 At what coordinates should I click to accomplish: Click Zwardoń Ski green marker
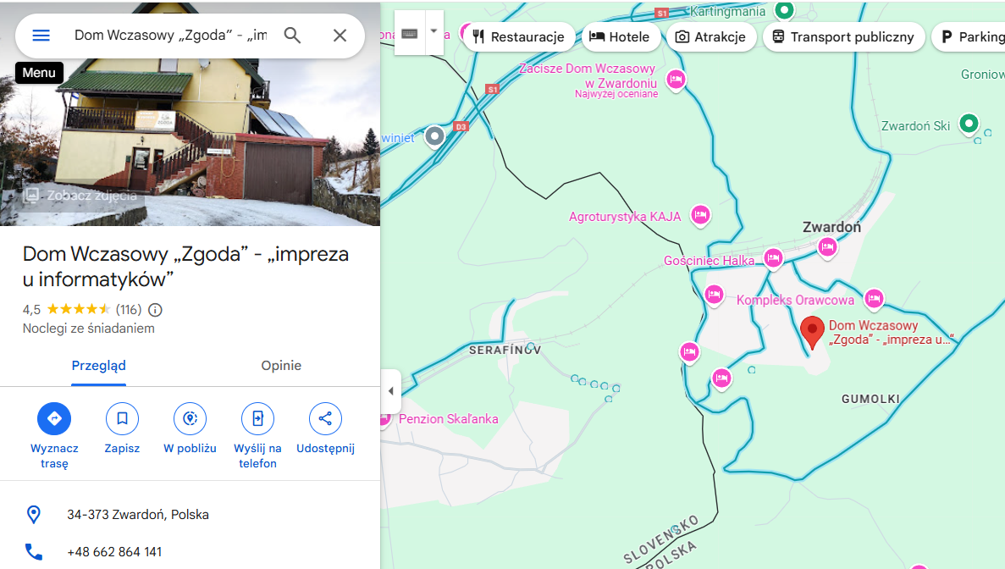(x=969, y=124)
